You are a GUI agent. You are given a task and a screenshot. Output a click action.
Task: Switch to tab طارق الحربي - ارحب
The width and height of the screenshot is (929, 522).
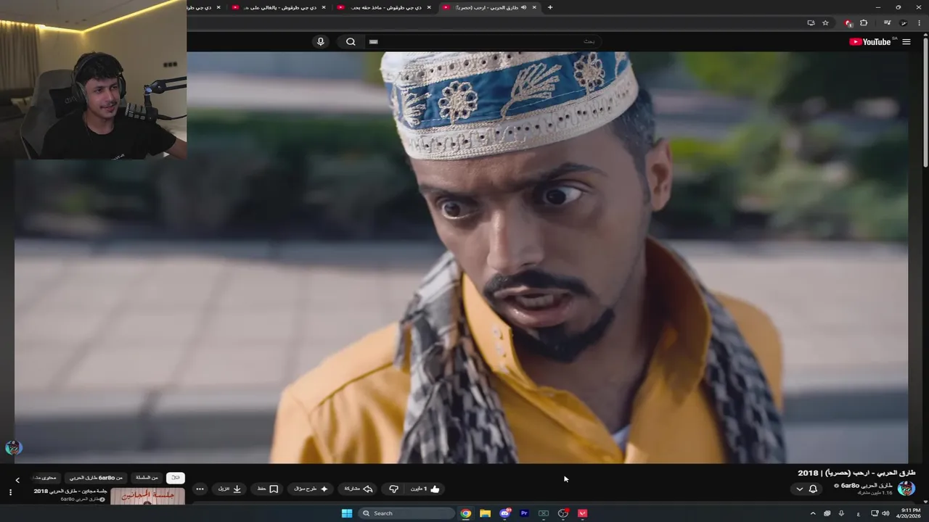[490, 7]
